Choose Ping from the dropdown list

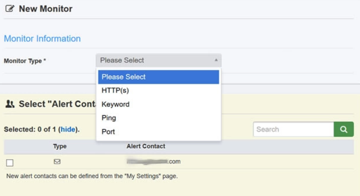click(x=109, y=118)
